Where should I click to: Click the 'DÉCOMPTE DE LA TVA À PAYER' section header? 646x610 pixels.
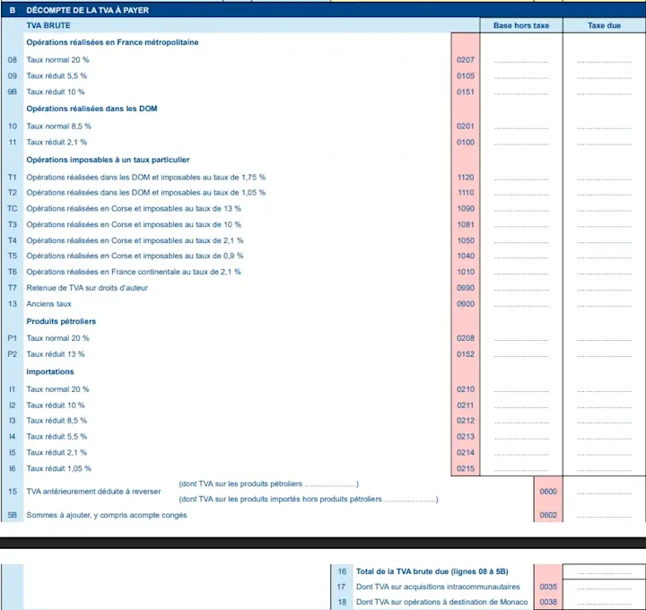click(87, 10)
